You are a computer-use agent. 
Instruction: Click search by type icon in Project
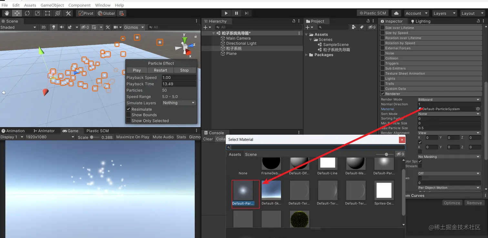(x=354, y=27)
